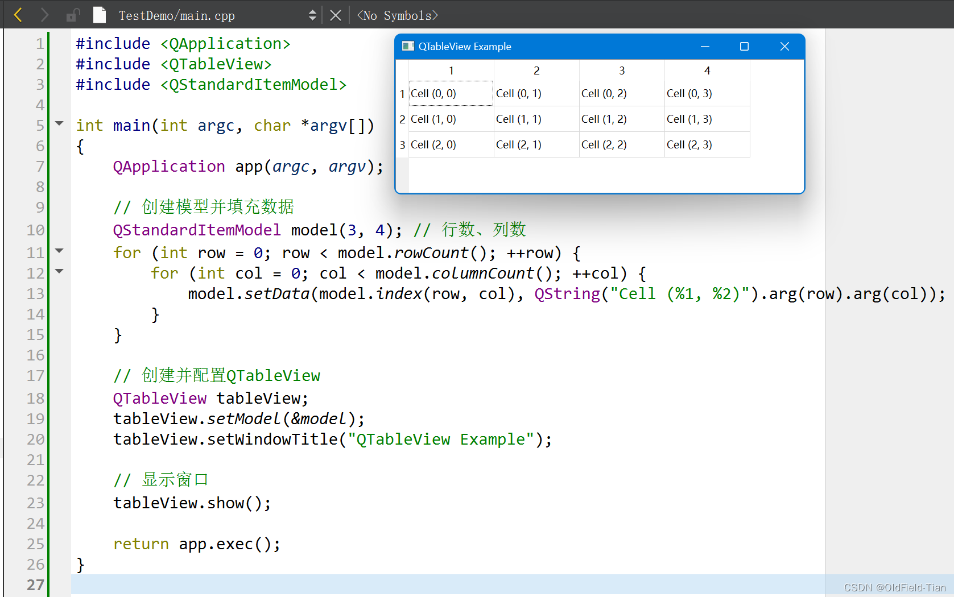The image size is (954, 597).
Task: Select column header 3 in table
Action: pos(622,71)
